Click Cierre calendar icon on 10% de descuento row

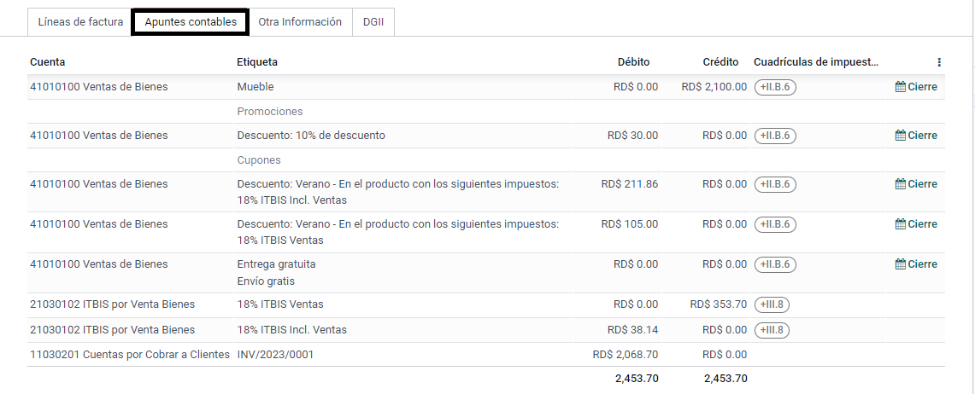900,136
